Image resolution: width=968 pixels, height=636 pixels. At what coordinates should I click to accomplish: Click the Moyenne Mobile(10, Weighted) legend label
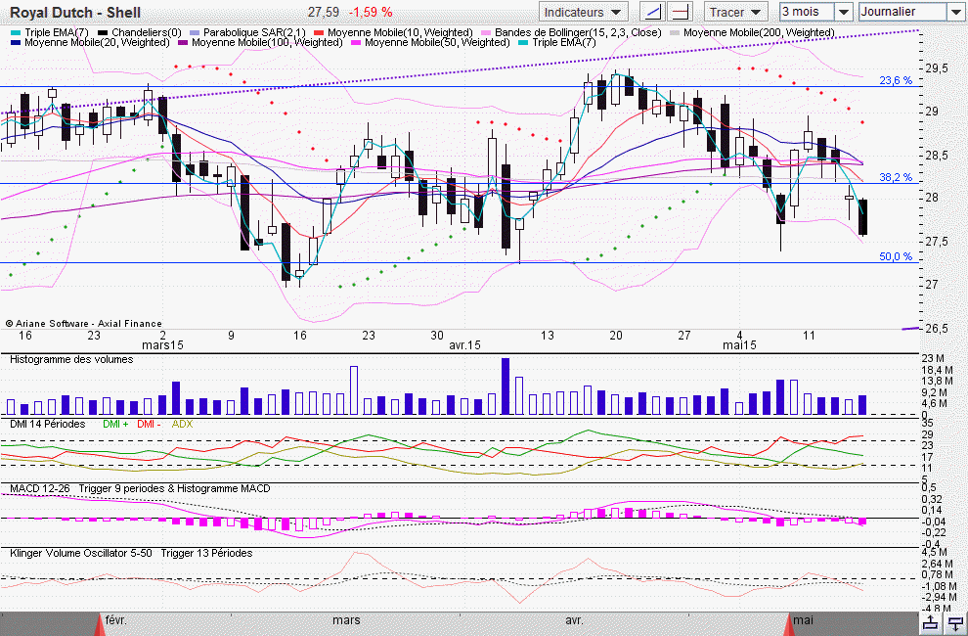point(400,32)
